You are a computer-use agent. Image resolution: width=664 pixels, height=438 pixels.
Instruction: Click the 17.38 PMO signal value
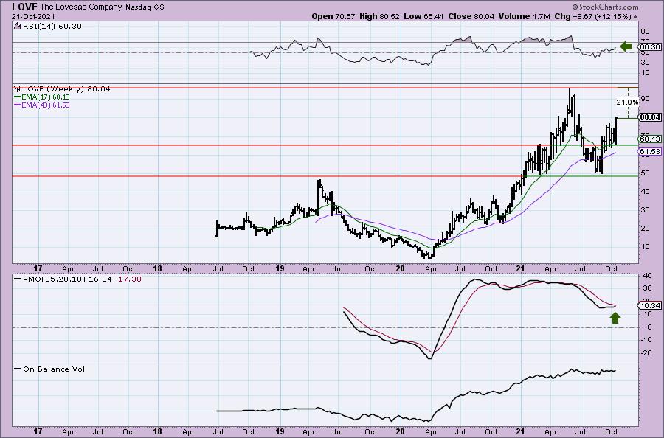click(x=130, y=279)
